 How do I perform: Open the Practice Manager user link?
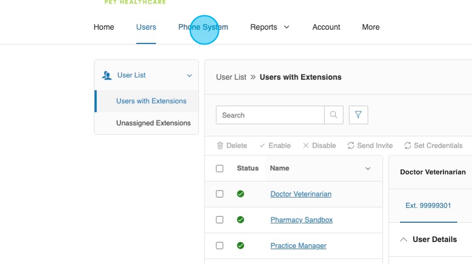point(298,245)
